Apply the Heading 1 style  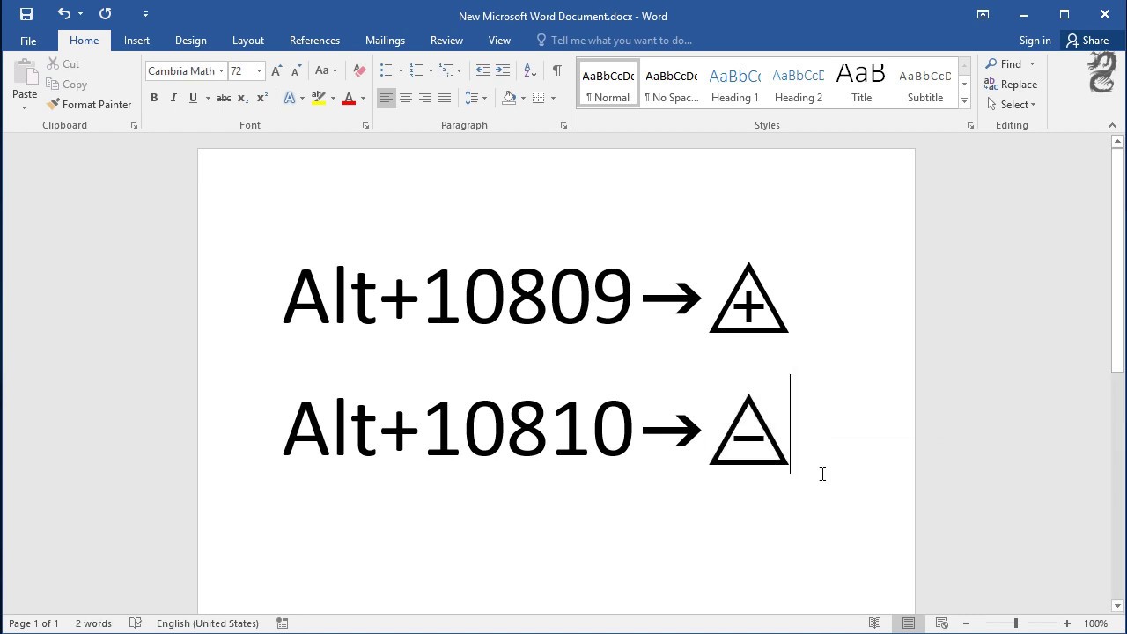click(x=734, y=84)
